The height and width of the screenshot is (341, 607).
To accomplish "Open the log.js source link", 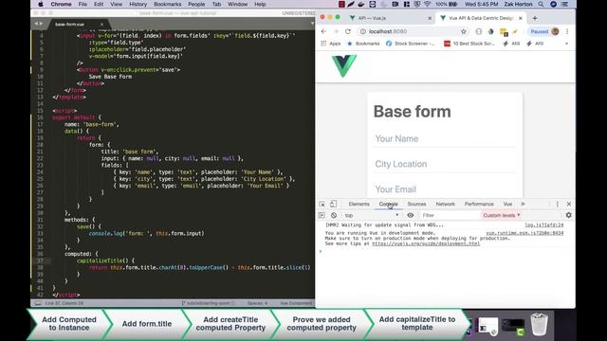I will click(x=543, y=224).
